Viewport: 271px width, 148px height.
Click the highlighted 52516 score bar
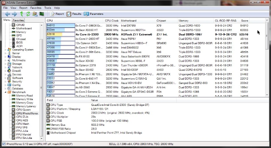(x=61, y=34)
